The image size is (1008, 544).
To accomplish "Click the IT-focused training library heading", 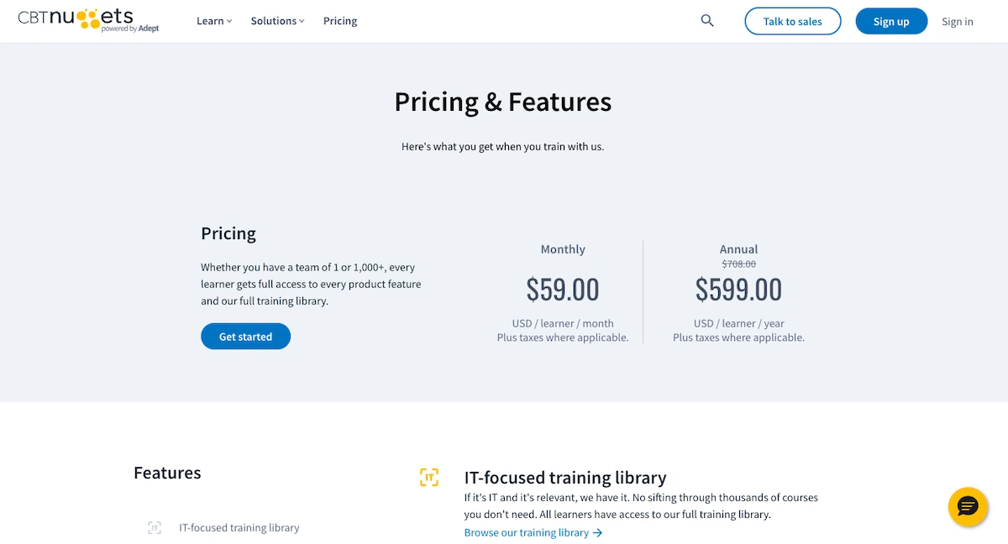I will (x=564, y=478).
